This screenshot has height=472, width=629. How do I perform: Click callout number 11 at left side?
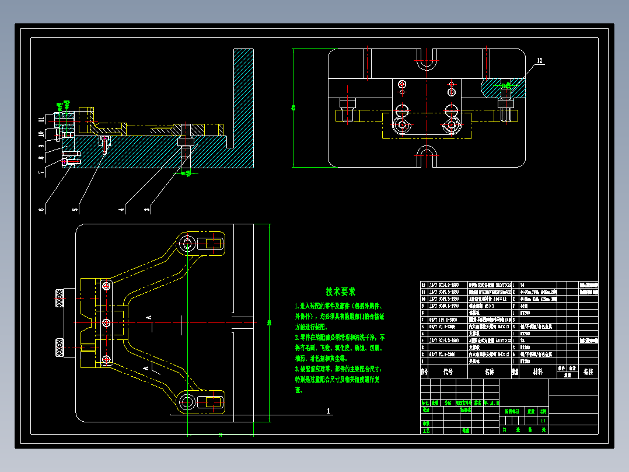[41, 120]
